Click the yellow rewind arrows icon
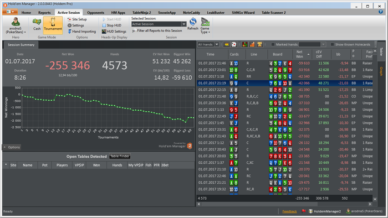Screen dimensions: 388x218 pos(226,44)
